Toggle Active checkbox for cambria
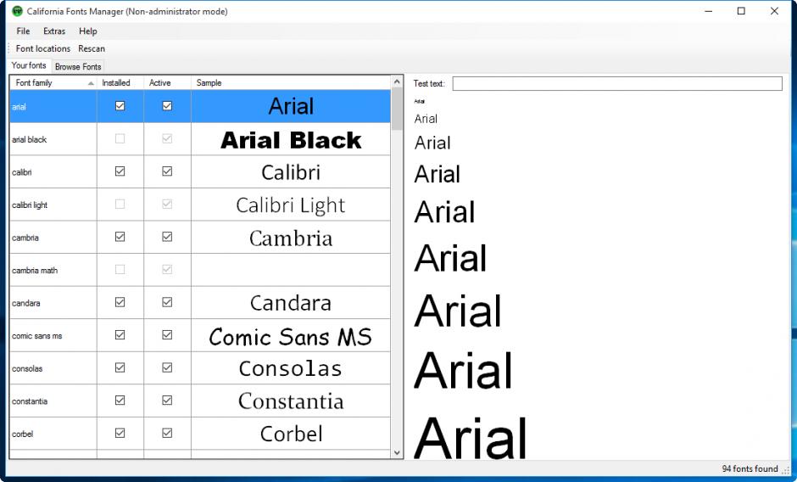The image size is (797, 482). [x=167, y=237]
